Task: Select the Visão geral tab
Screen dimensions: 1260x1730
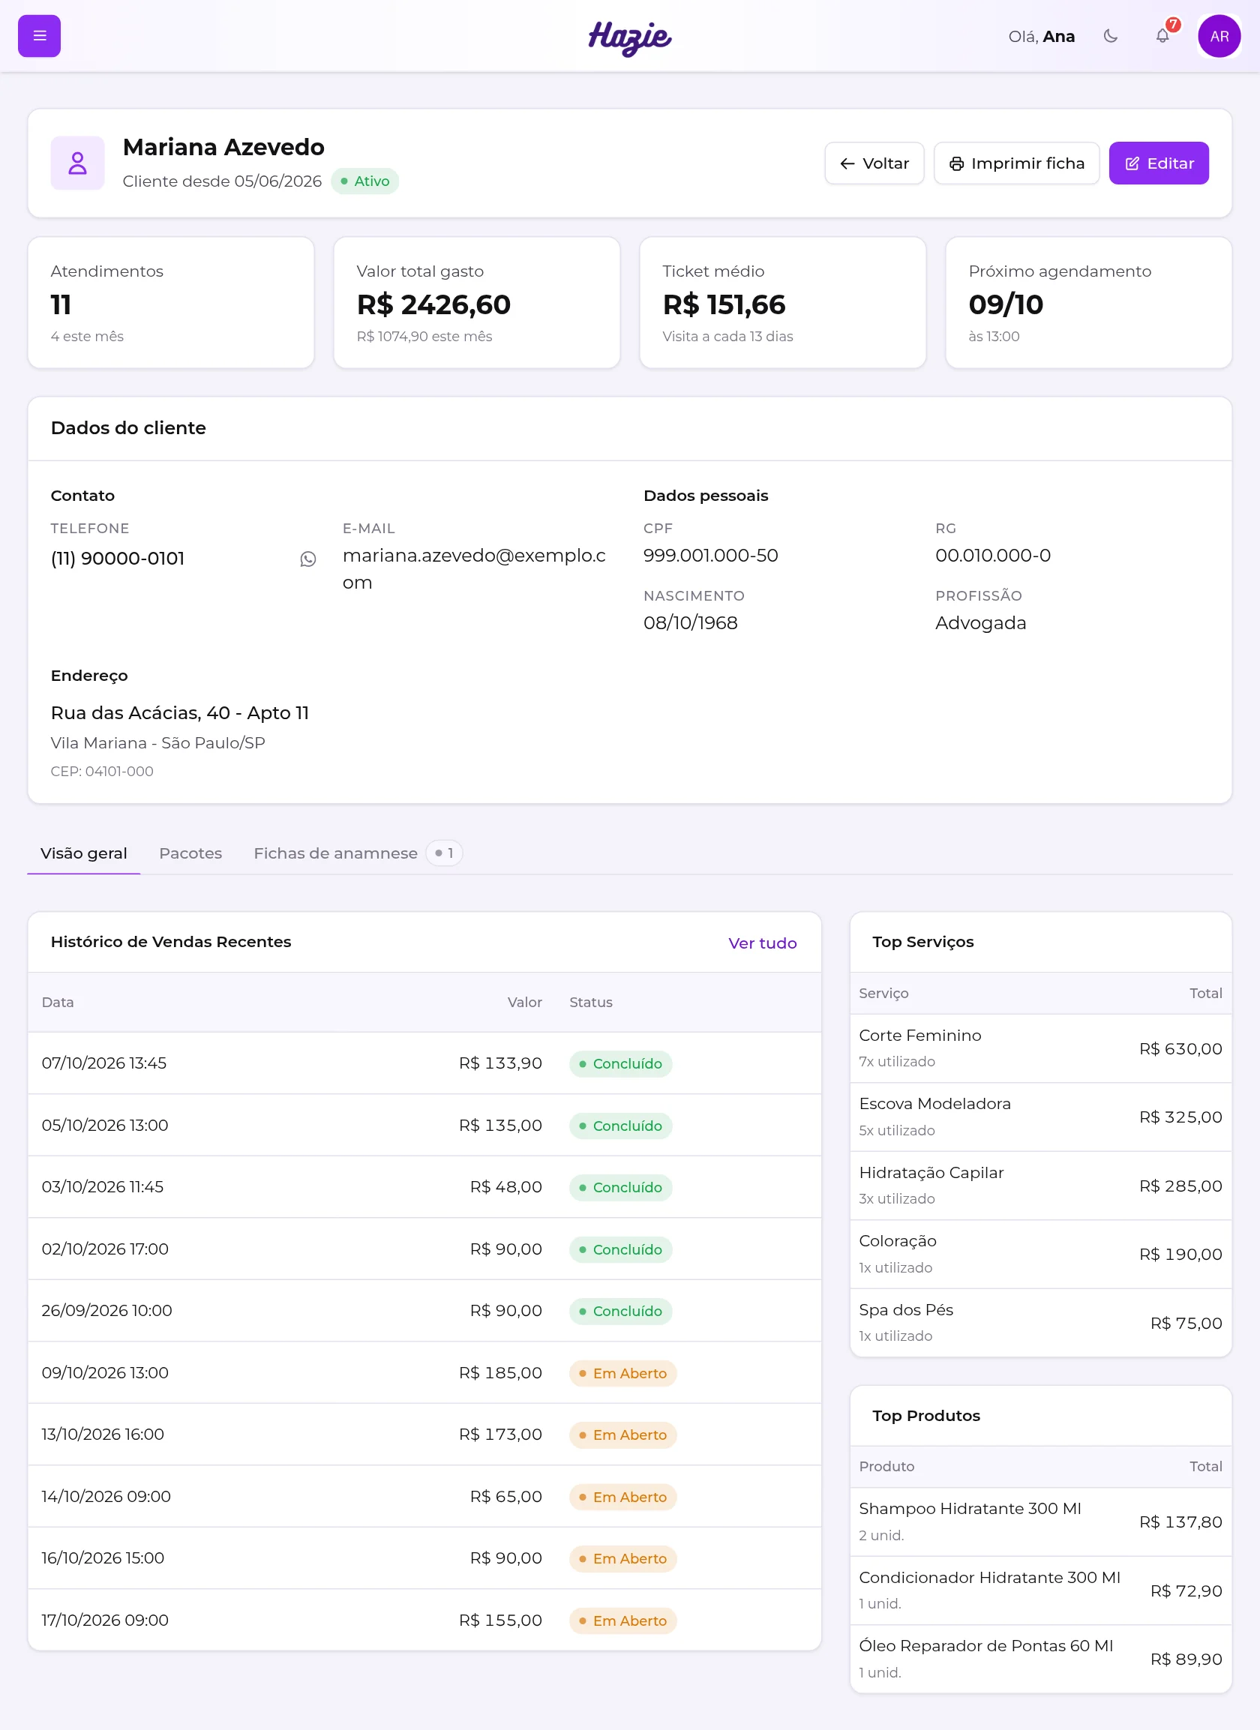Action: coord(84,853)
